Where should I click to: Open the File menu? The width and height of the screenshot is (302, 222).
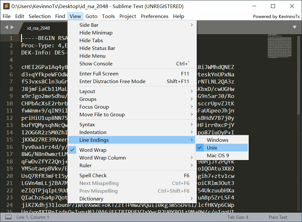(6, 16)
